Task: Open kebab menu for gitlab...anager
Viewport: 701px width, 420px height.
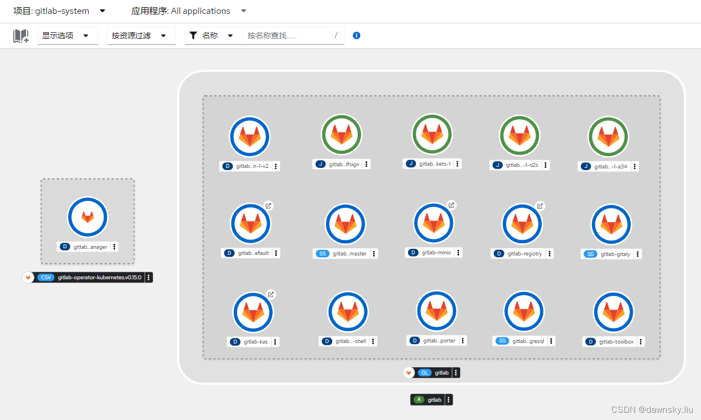Action: pyautogui.click(x=115, y=247)
